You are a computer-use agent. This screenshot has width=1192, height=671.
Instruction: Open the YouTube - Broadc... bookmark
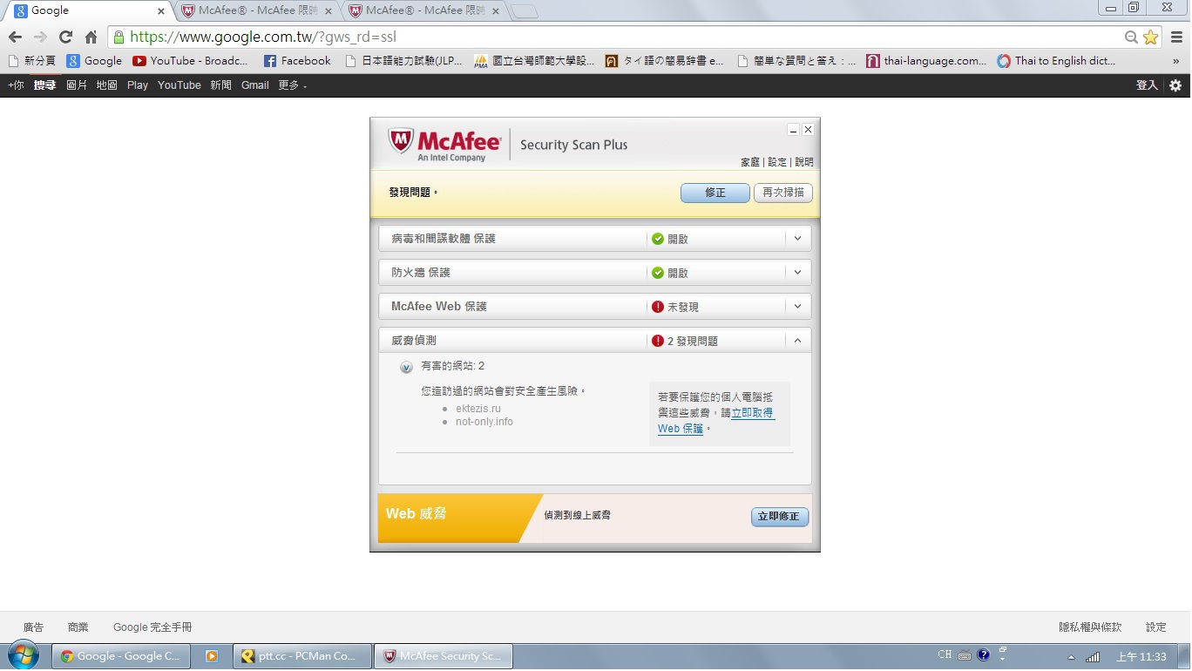click(x=191, y=61)
